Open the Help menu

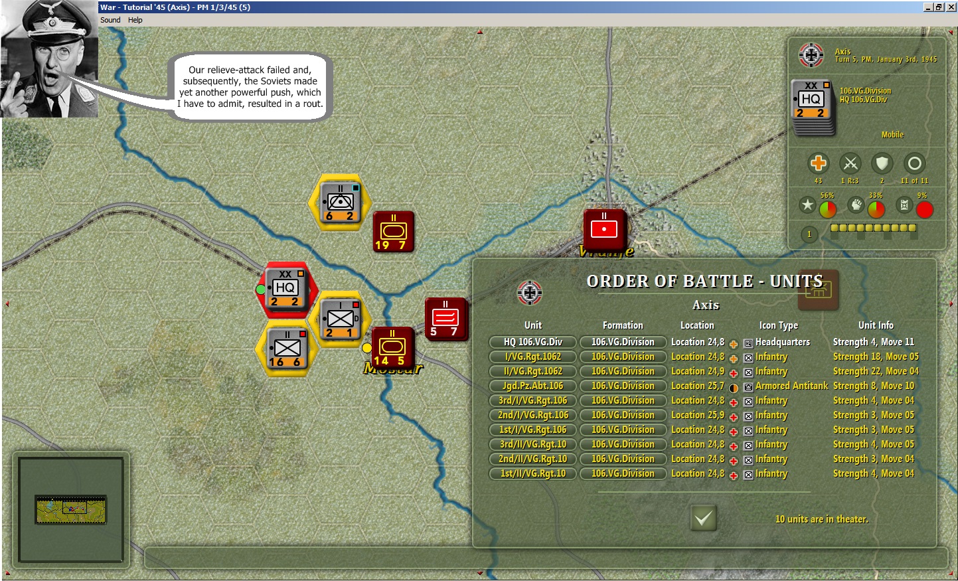[135, 20]
